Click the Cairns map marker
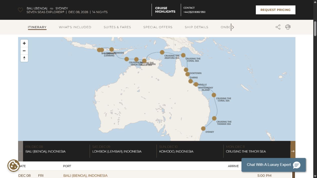This screenshot has height=178, width=317. point(187,74)
